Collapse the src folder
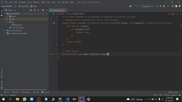 click(x=7, y=22)
